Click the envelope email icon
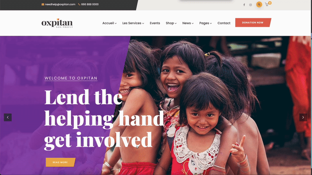This screenshot has height=175, width=312. (x=43, y=4)
